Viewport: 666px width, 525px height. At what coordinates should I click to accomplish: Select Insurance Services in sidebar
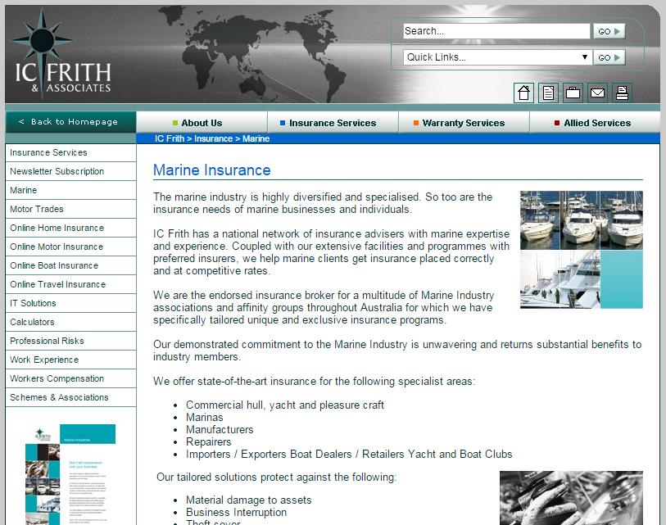pos(70,152)
